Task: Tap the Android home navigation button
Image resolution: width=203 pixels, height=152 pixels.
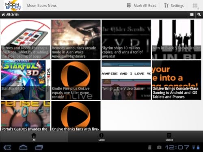Action: coord(23,147)
